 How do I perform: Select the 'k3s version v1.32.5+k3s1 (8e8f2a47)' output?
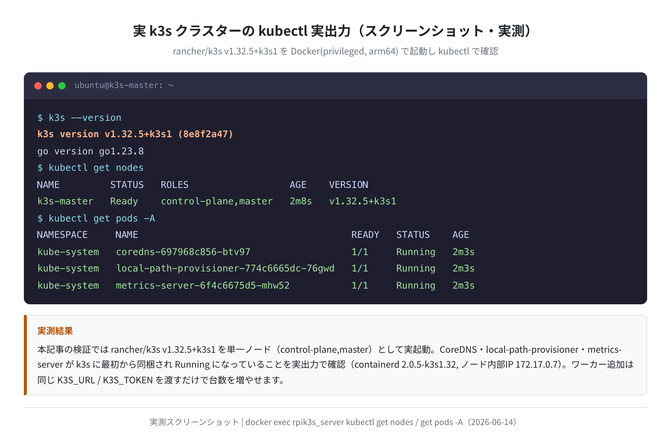tap(135, 134)
